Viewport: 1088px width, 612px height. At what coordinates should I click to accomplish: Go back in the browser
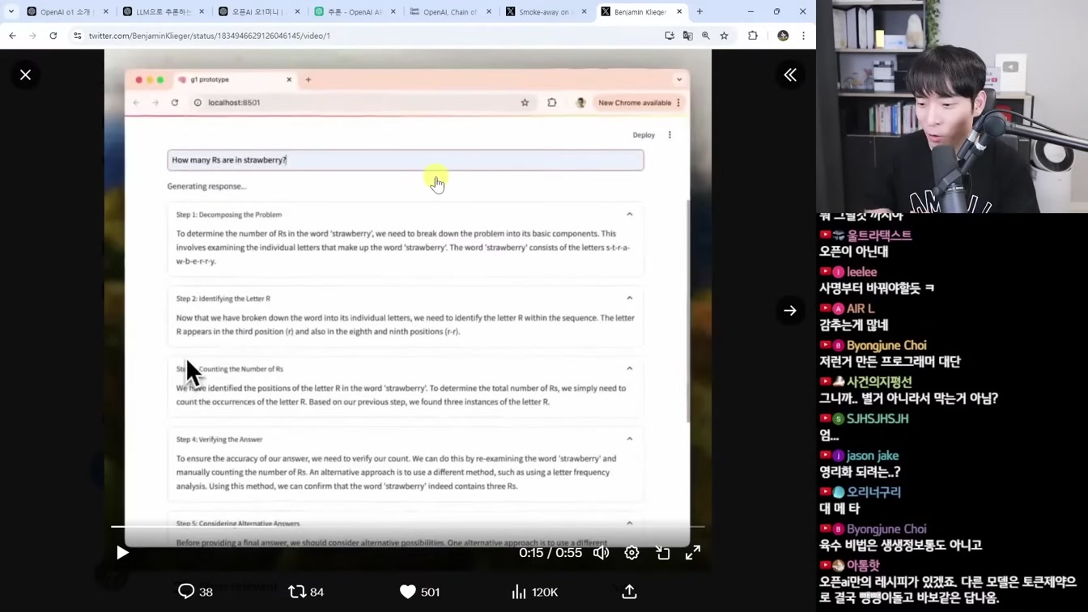12,36
